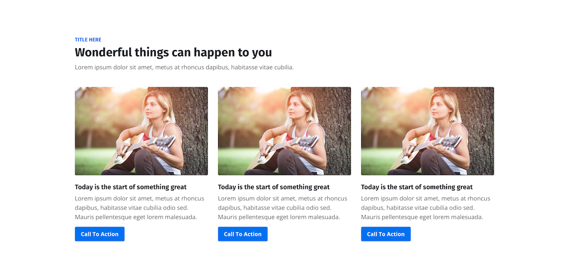This screenshot has height=277, width=569.
Task: Select the middle guitar player photo
Action: 284,131
